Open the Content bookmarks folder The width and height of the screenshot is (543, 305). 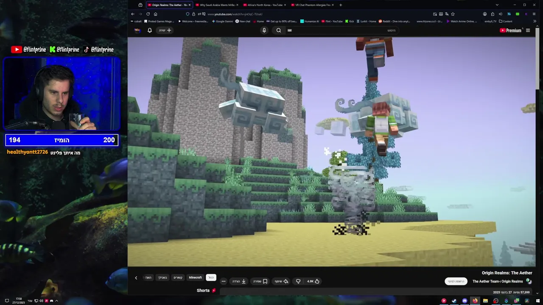506,21
